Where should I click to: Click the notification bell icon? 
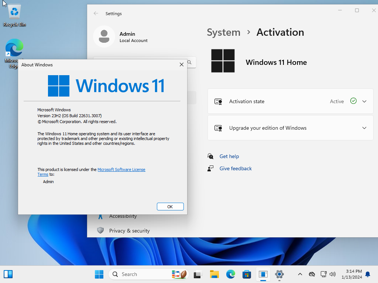(367, 274)
